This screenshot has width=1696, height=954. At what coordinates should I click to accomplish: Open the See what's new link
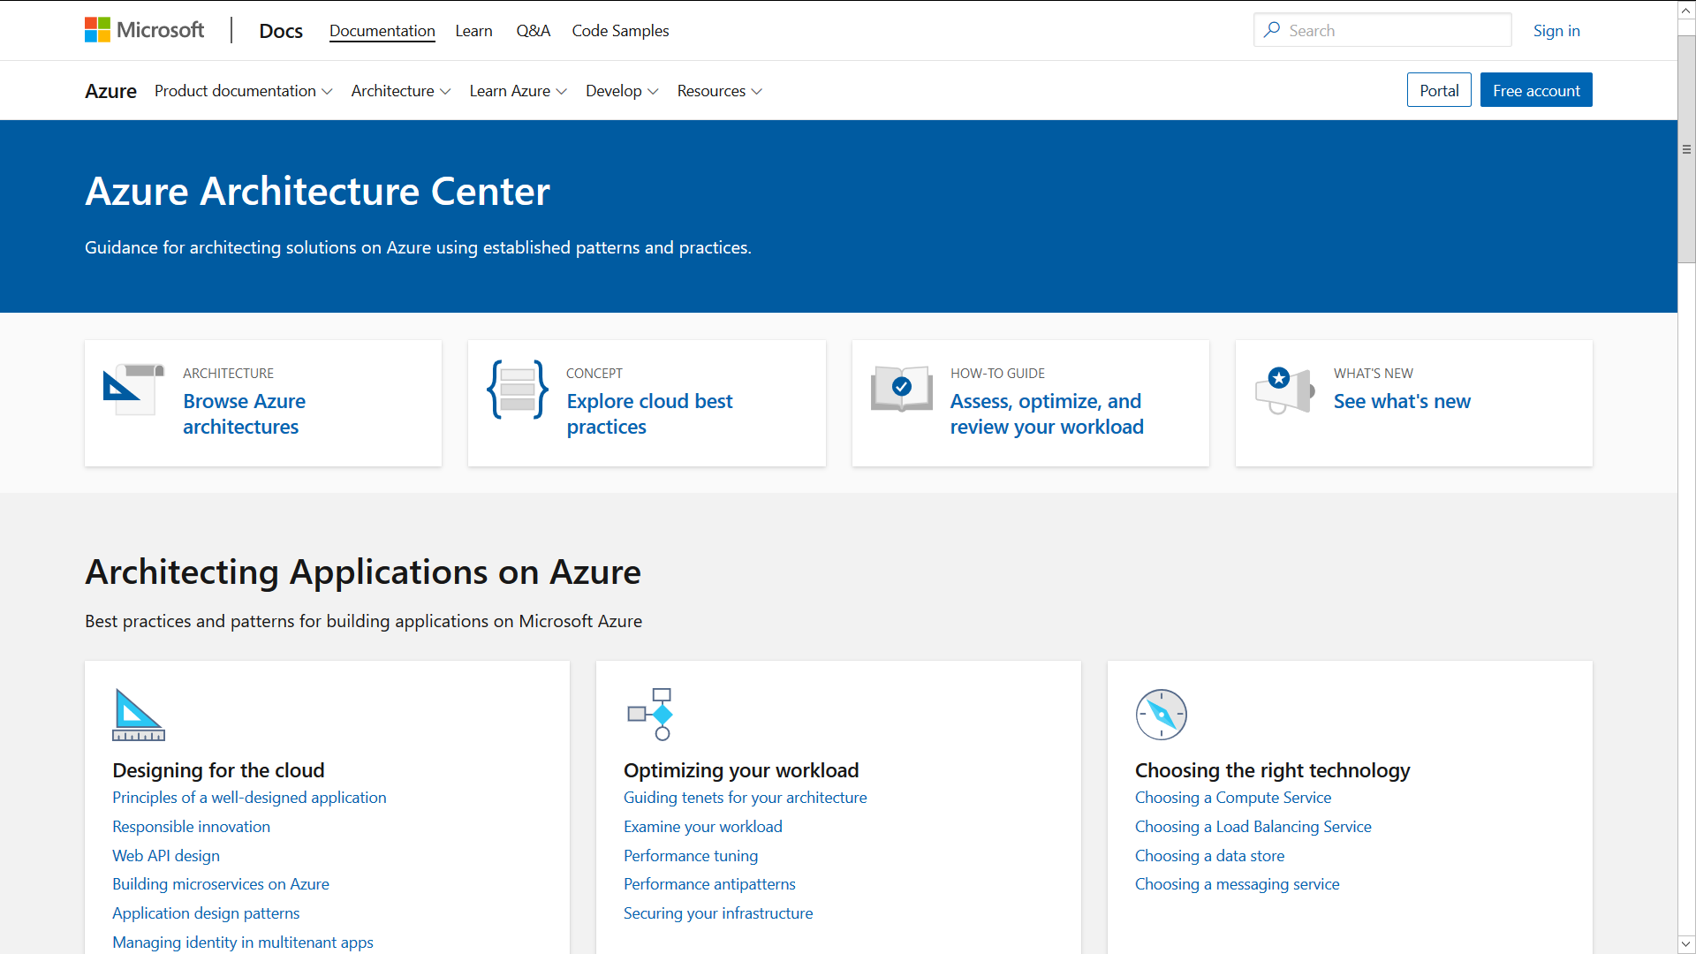[x=1402, y=401]
